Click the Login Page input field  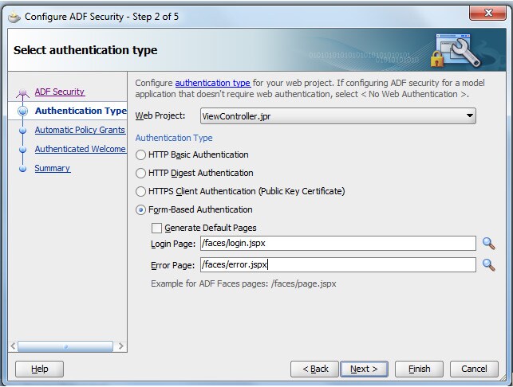pos(338,244)
